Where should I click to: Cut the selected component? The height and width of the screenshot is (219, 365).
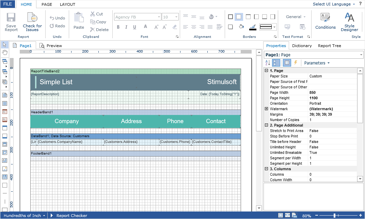click(x=96, y=14)
